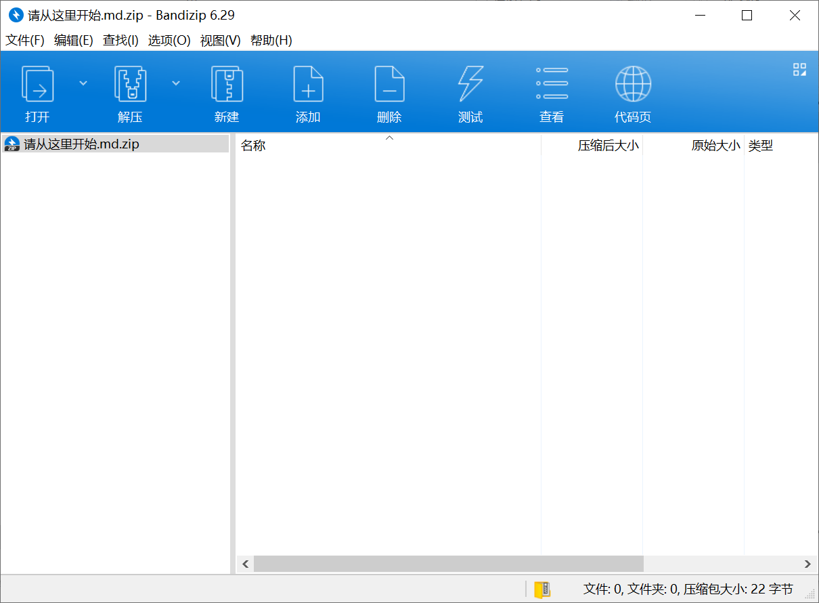Click the Bandizip logo in title bar
The height and width of the screenshot is (603, 819).
[x=16, y=15]
